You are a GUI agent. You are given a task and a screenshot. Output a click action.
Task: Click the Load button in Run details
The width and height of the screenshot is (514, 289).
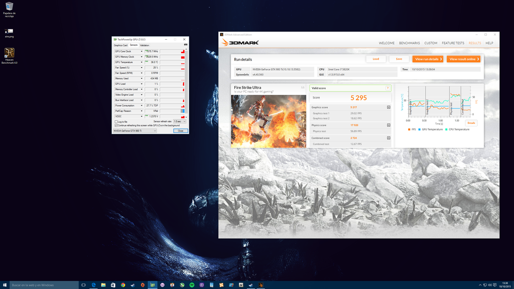[x=375, y=59]
